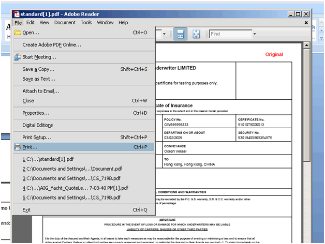
Task: Expand the Find options dropdown arrow
Action: [255, 34]
